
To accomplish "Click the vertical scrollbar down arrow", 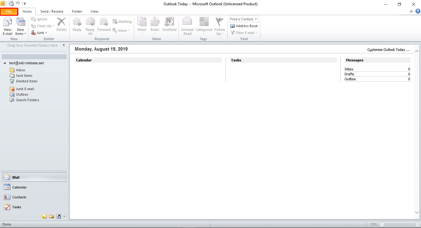I will (417, 213).
